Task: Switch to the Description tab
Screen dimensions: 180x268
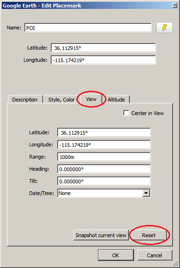Action: point(25,100)
